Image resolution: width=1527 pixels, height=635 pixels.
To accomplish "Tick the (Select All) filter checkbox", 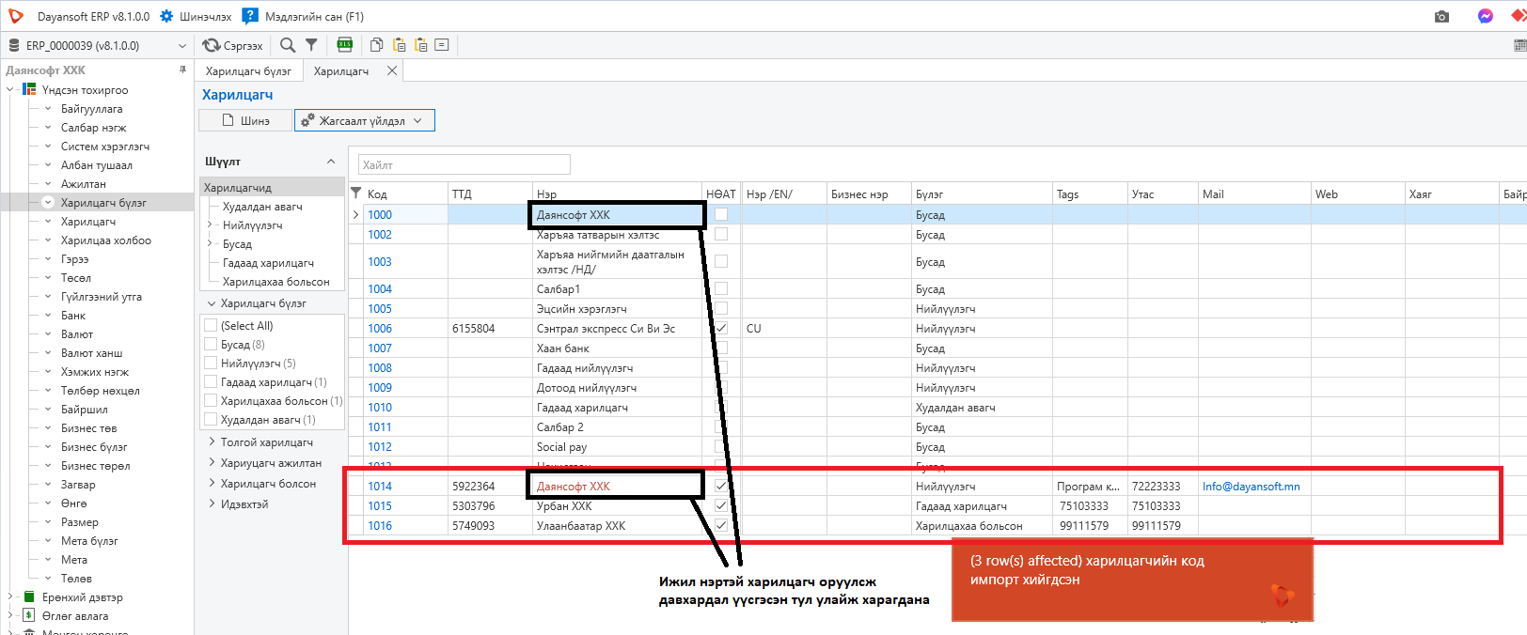I will (x=211, y=326).
